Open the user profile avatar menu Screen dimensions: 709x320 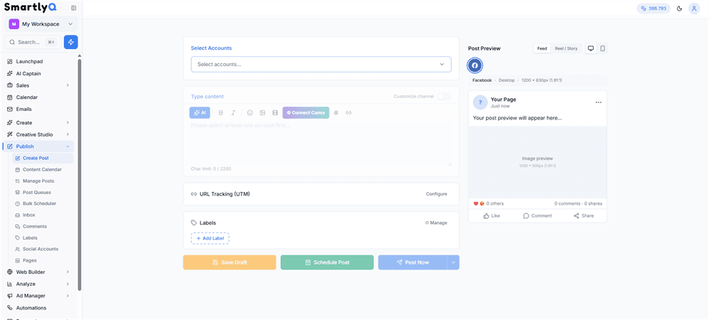(x=694, y=8)
